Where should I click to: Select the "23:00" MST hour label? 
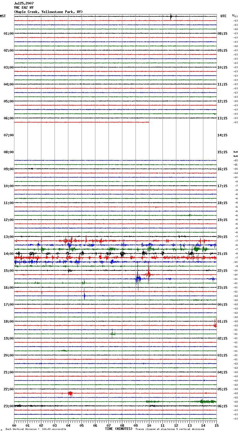(x=9, y=406)
